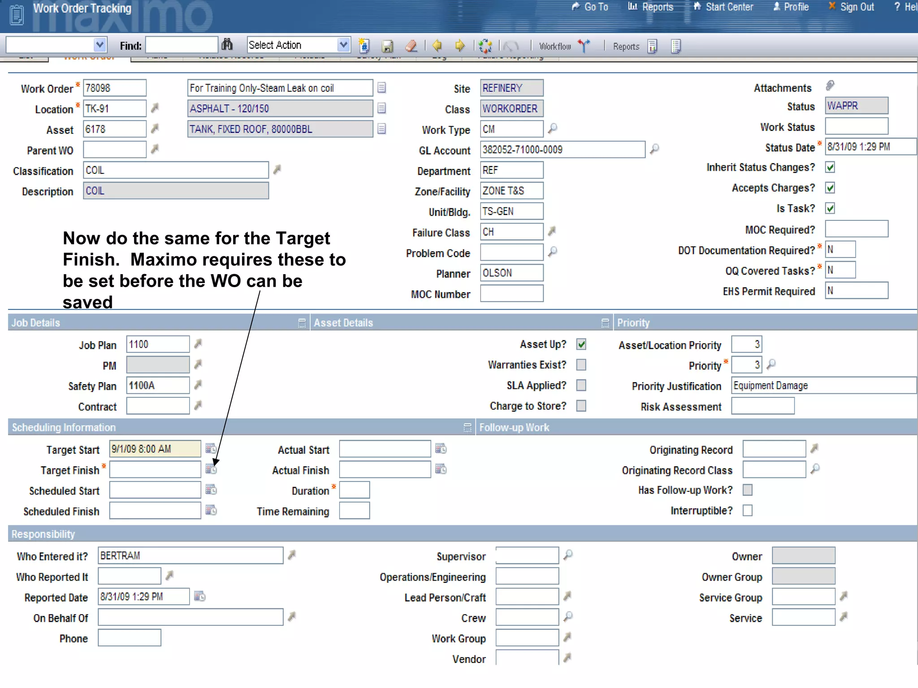Click the Find search field
The height and width of the screenshot is (688, 918).
point(182,45)
